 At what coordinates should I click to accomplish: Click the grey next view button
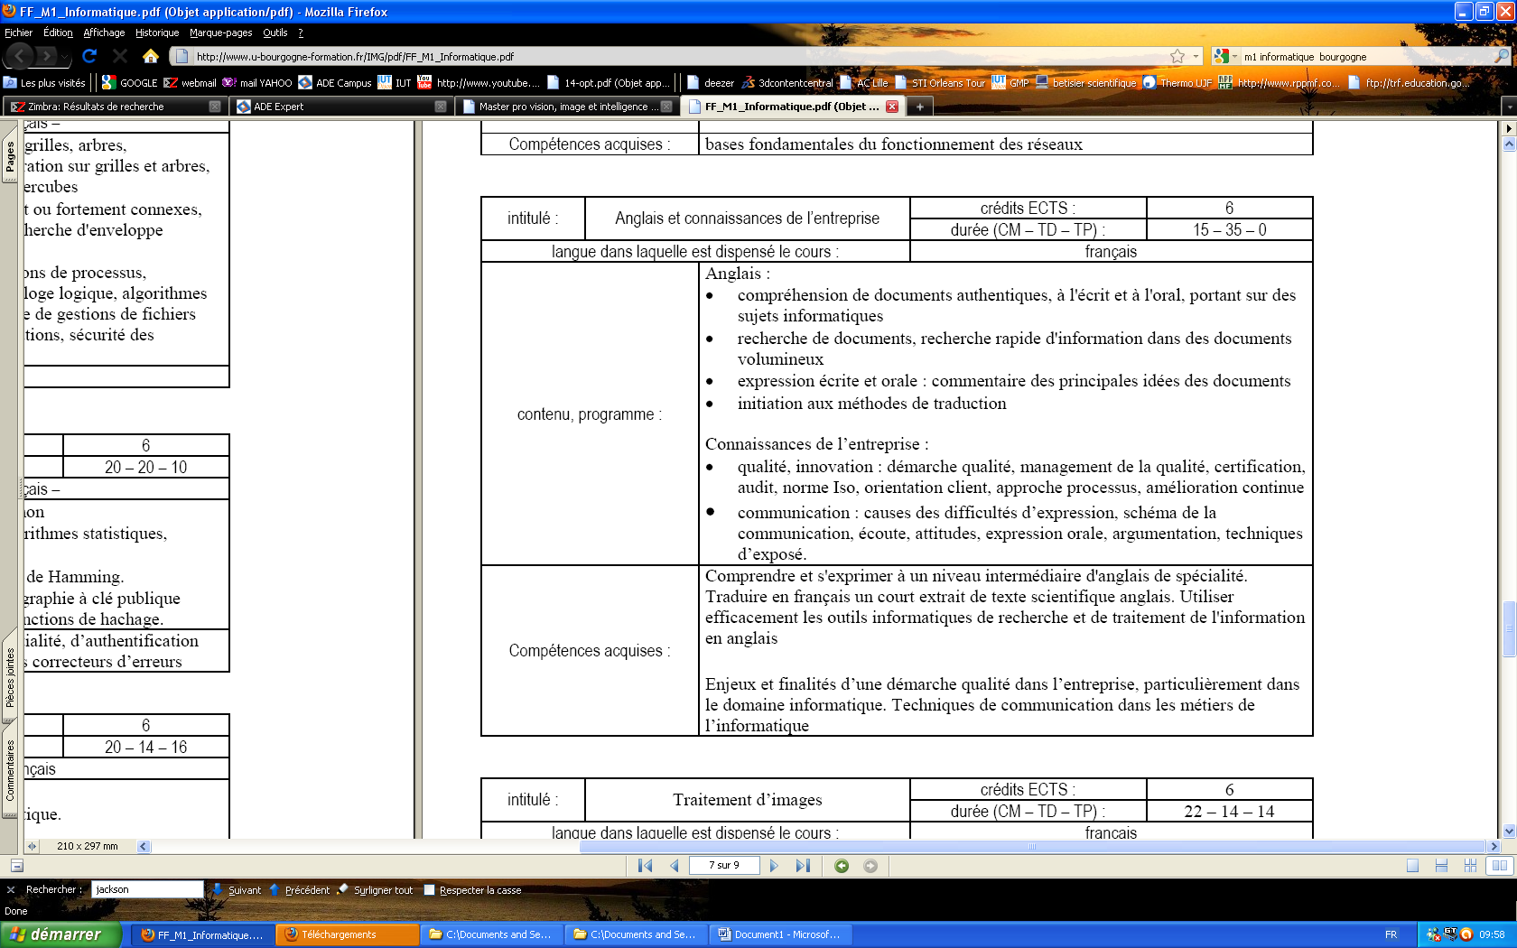870,865
